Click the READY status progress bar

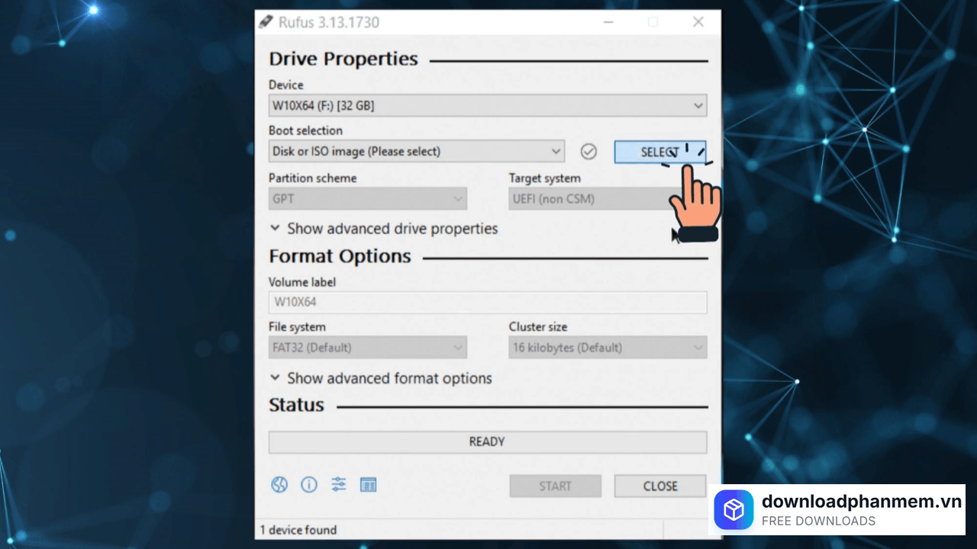tap(488, 441)
